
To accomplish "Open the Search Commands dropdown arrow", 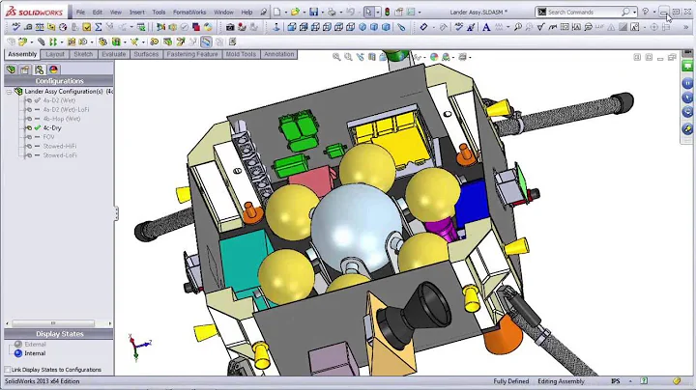I will coord(635,13).
